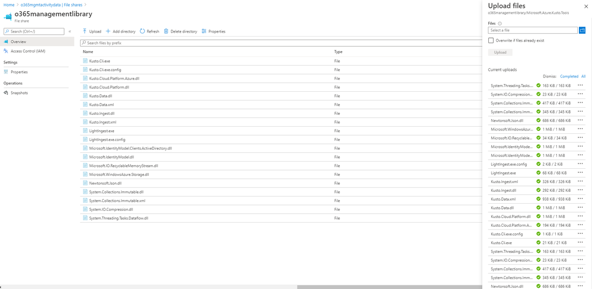Viewport: 592px width, 289px height.
Task: Open ellipsis menu for Kusto.Ingest.dll upload
Action: click(x=580, y=190)
